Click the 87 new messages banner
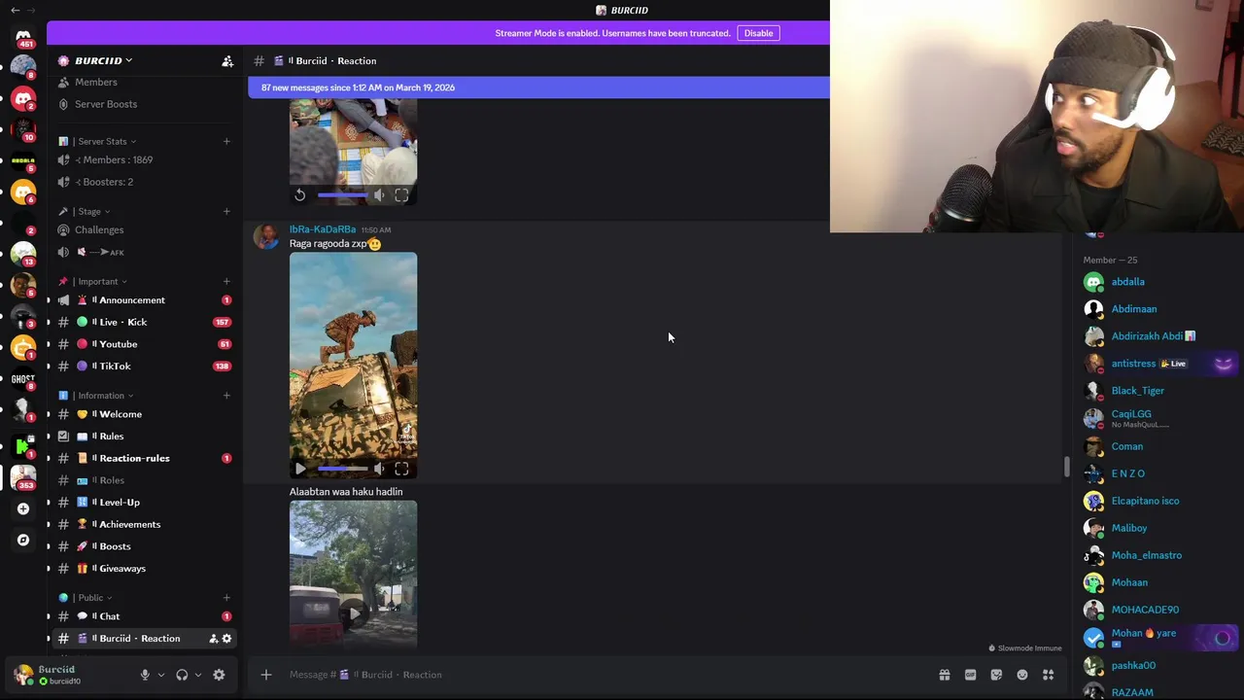The image size is (1244, 700). click(539, 87)
